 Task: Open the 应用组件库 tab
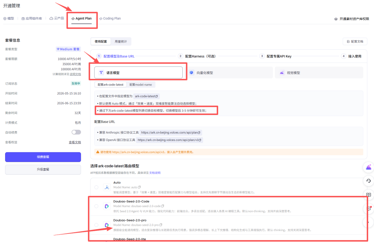click(x=32, y=18)
